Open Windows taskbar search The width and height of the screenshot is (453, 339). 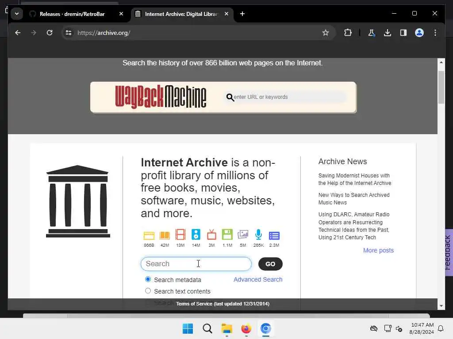tap(207, 328)
